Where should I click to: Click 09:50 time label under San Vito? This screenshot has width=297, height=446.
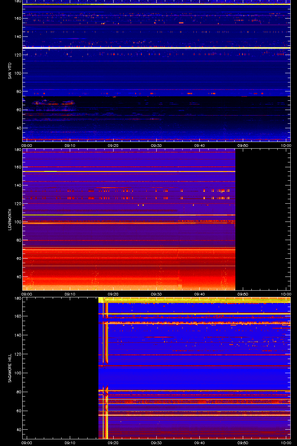pos(243,146)
